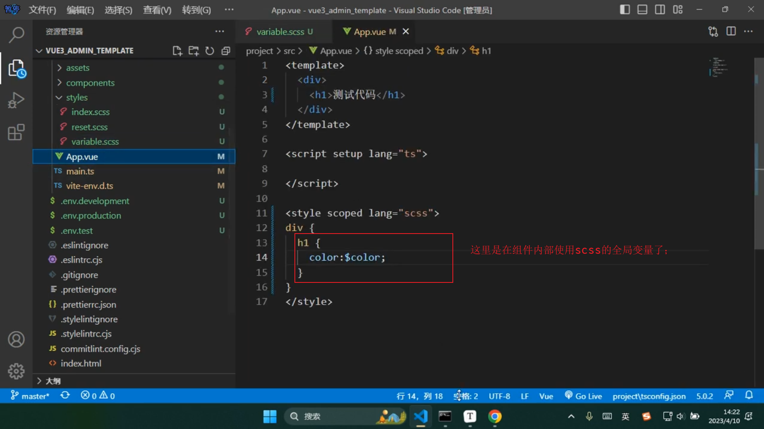Viewport: 764px width, 429px height.
Task: Create a new folder in explorer
Action: tap(194, 51)
